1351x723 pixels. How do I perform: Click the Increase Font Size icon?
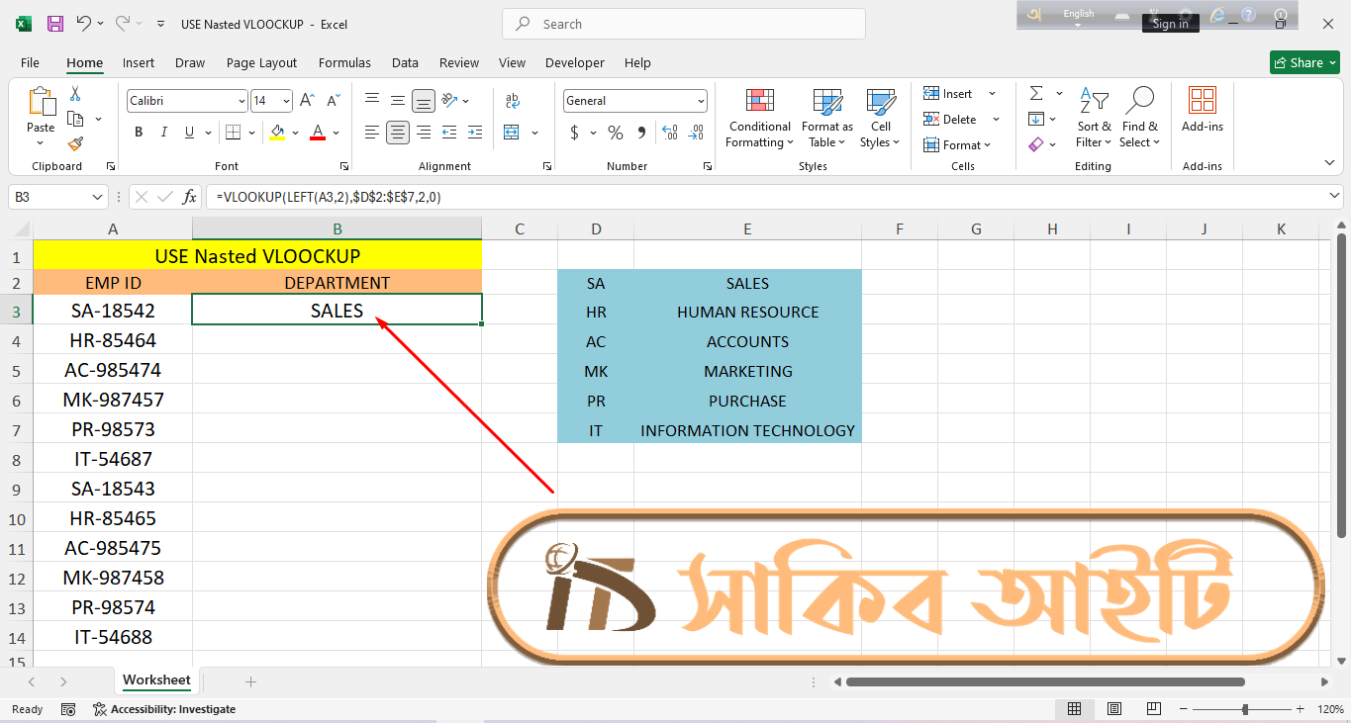point(308,101)
